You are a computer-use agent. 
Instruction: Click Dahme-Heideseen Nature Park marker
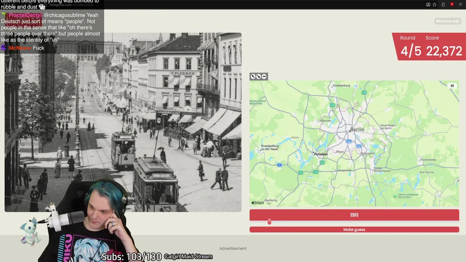click(x=395, y=196)
